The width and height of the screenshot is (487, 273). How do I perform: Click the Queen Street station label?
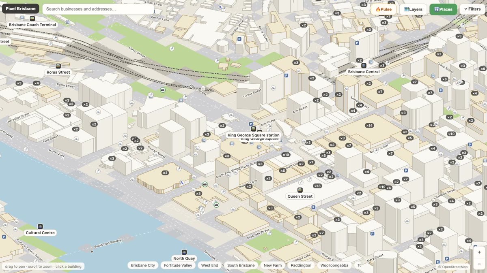coord(300,196)
